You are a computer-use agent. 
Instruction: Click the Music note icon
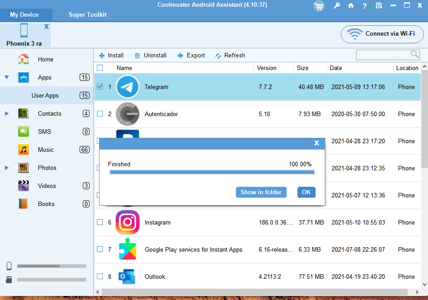[x=24, y=150]
